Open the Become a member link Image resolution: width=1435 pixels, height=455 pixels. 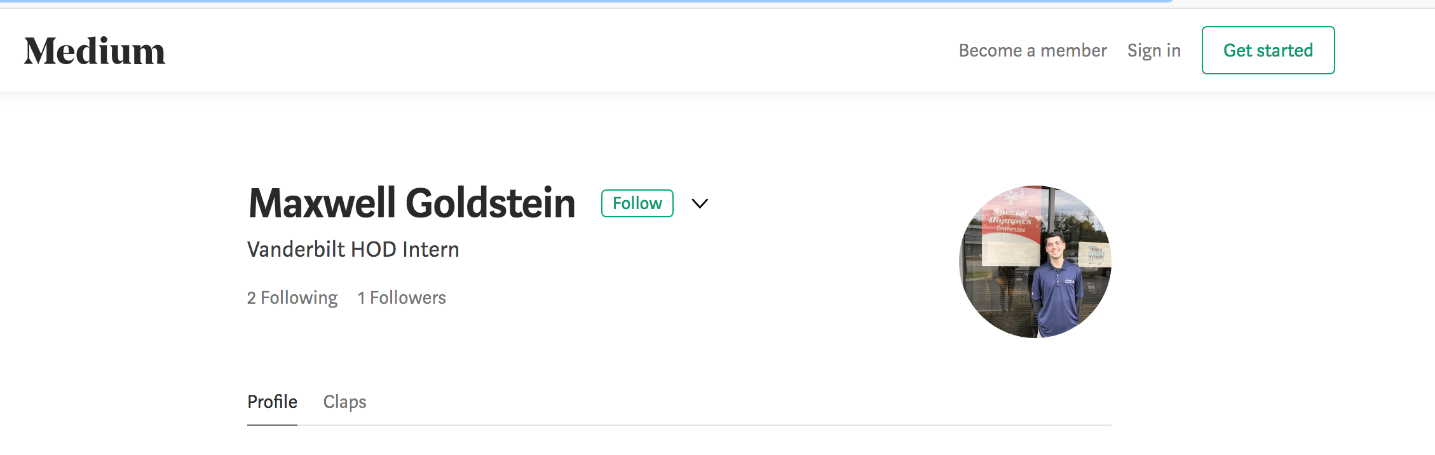point(1033,50)
